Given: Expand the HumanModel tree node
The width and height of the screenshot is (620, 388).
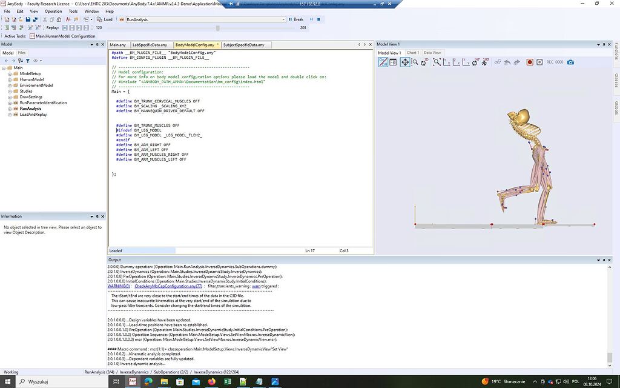Looking at the screenshot, I should 10,79.
